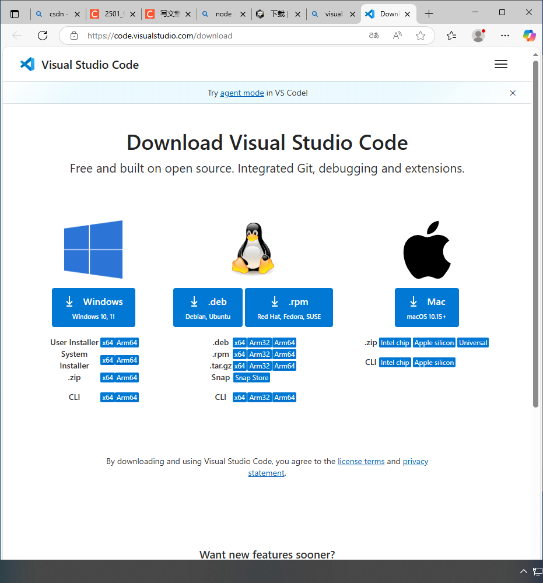Click the Visual Studio Code logo
This screenshot has height=583, width=543.
[x=27, y=64]
